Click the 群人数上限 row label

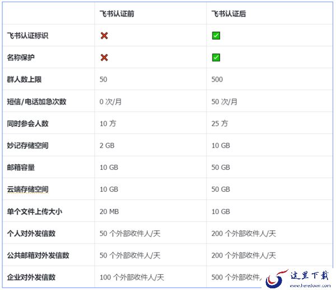24,79
